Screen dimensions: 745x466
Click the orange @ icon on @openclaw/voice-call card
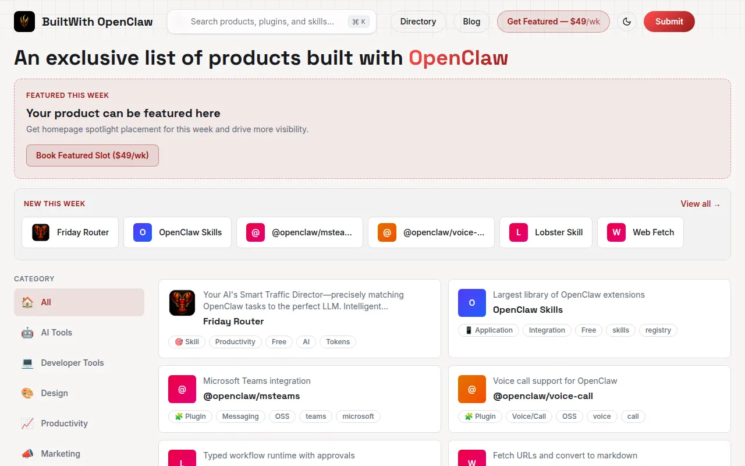[472, 389]
